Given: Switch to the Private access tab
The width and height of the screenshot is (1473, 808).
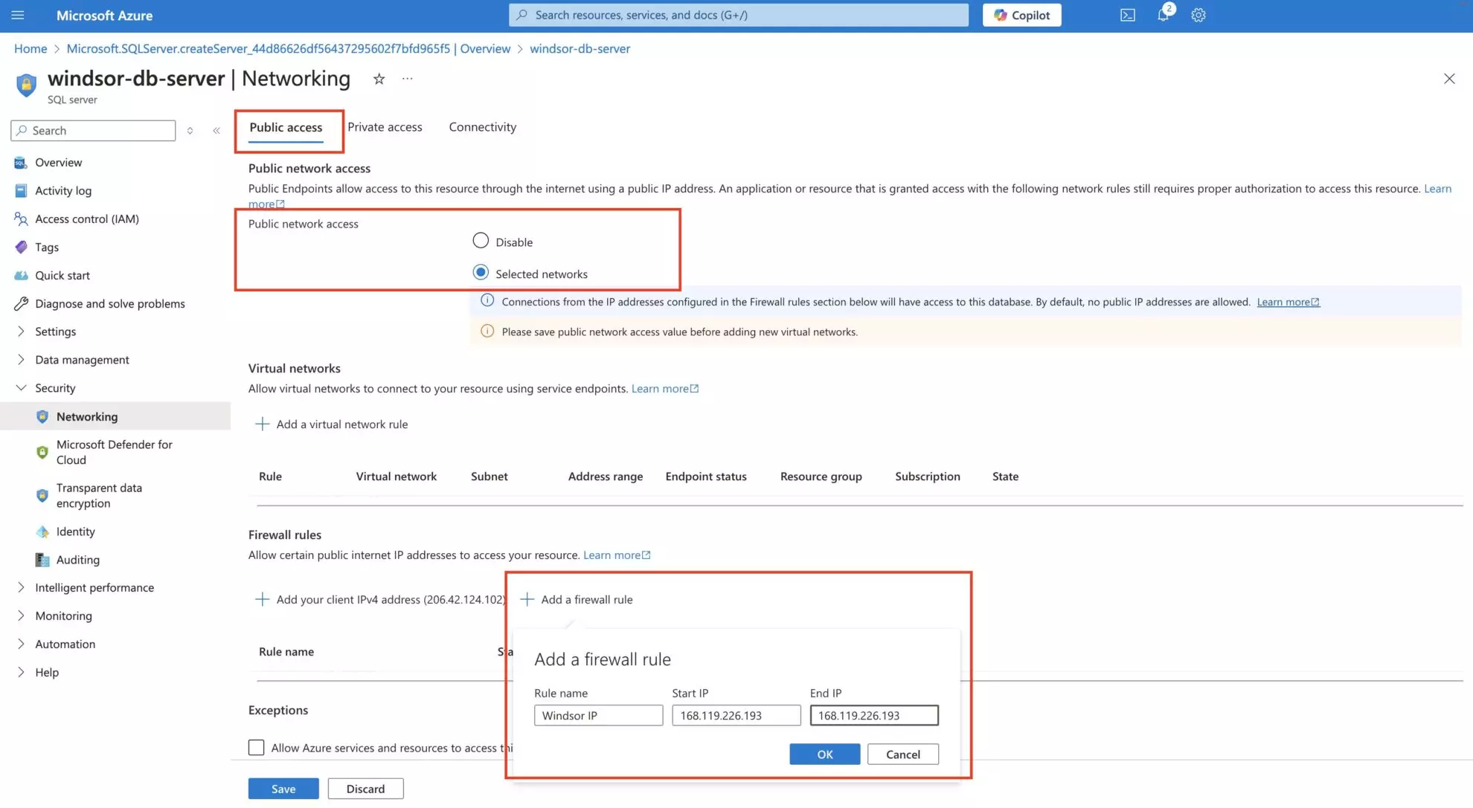Looking at the screenshot, I should pos(385,127).
